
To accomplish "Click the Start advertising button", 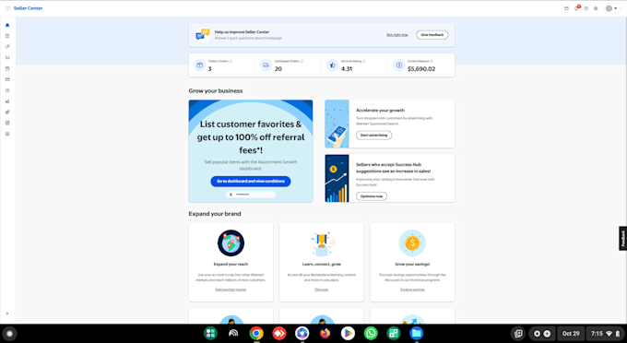I will point(373,136).
